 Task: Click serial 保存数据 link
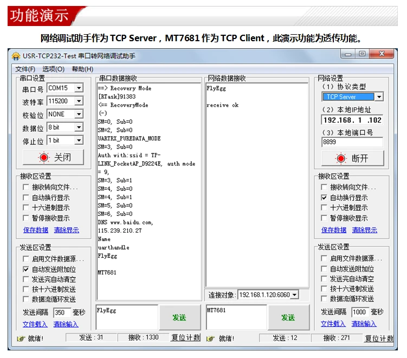[x=36, y=230]
